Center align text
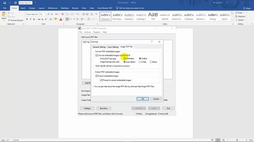Screen dimensions: 254x142 [x=71, y=19]
